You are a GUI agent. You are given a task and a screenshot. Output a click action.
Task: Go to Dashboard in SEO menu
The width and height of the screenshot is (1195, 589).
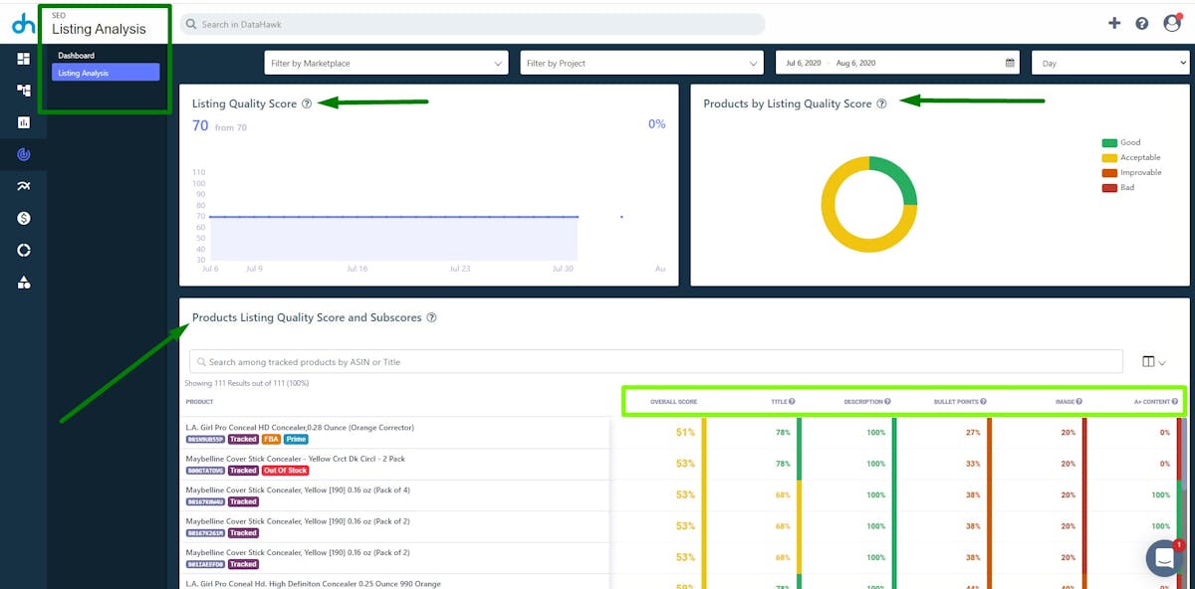[76, 56]
